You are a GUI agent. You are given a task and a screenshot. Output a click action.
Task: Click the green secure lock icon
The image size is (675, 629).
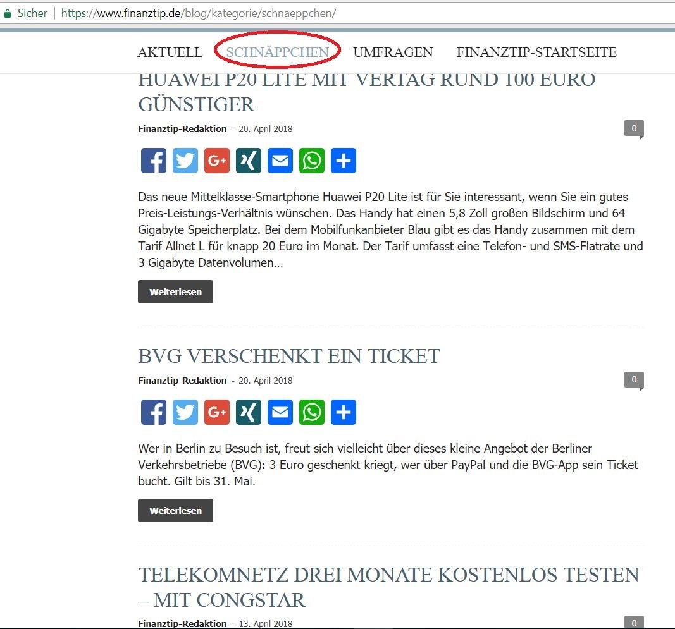point(8,14)
